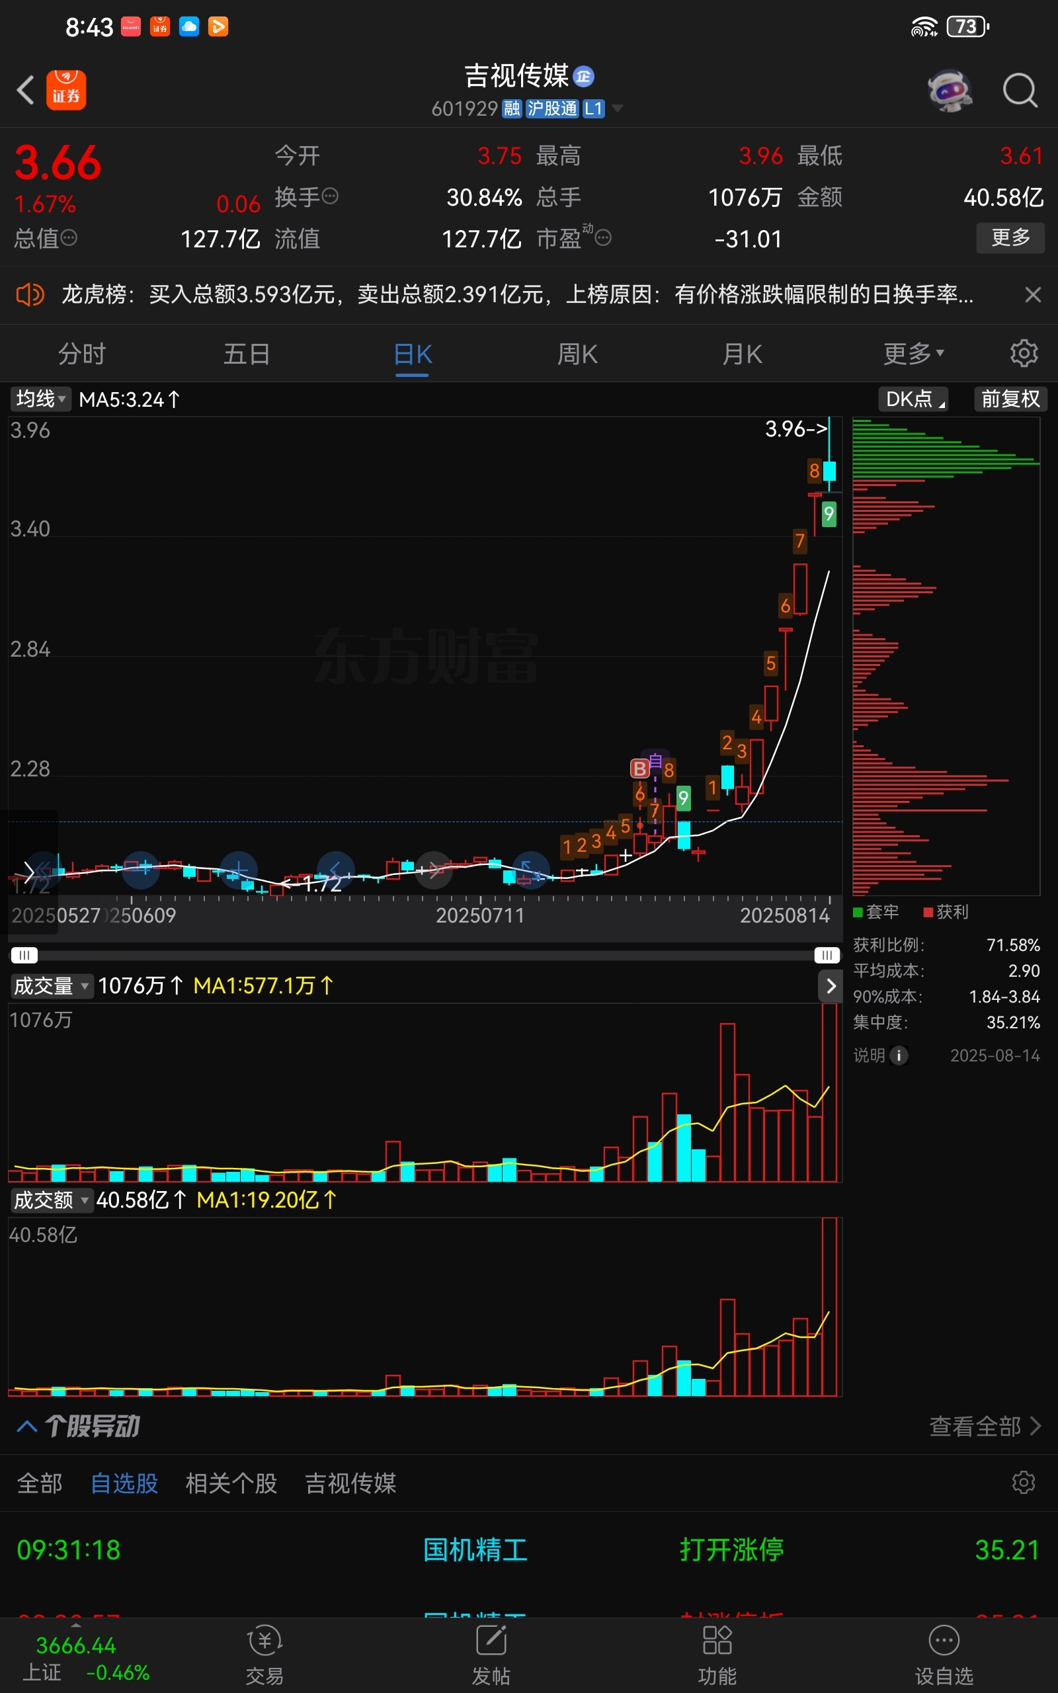Tap the 说明 info icon

(899, 1055)
